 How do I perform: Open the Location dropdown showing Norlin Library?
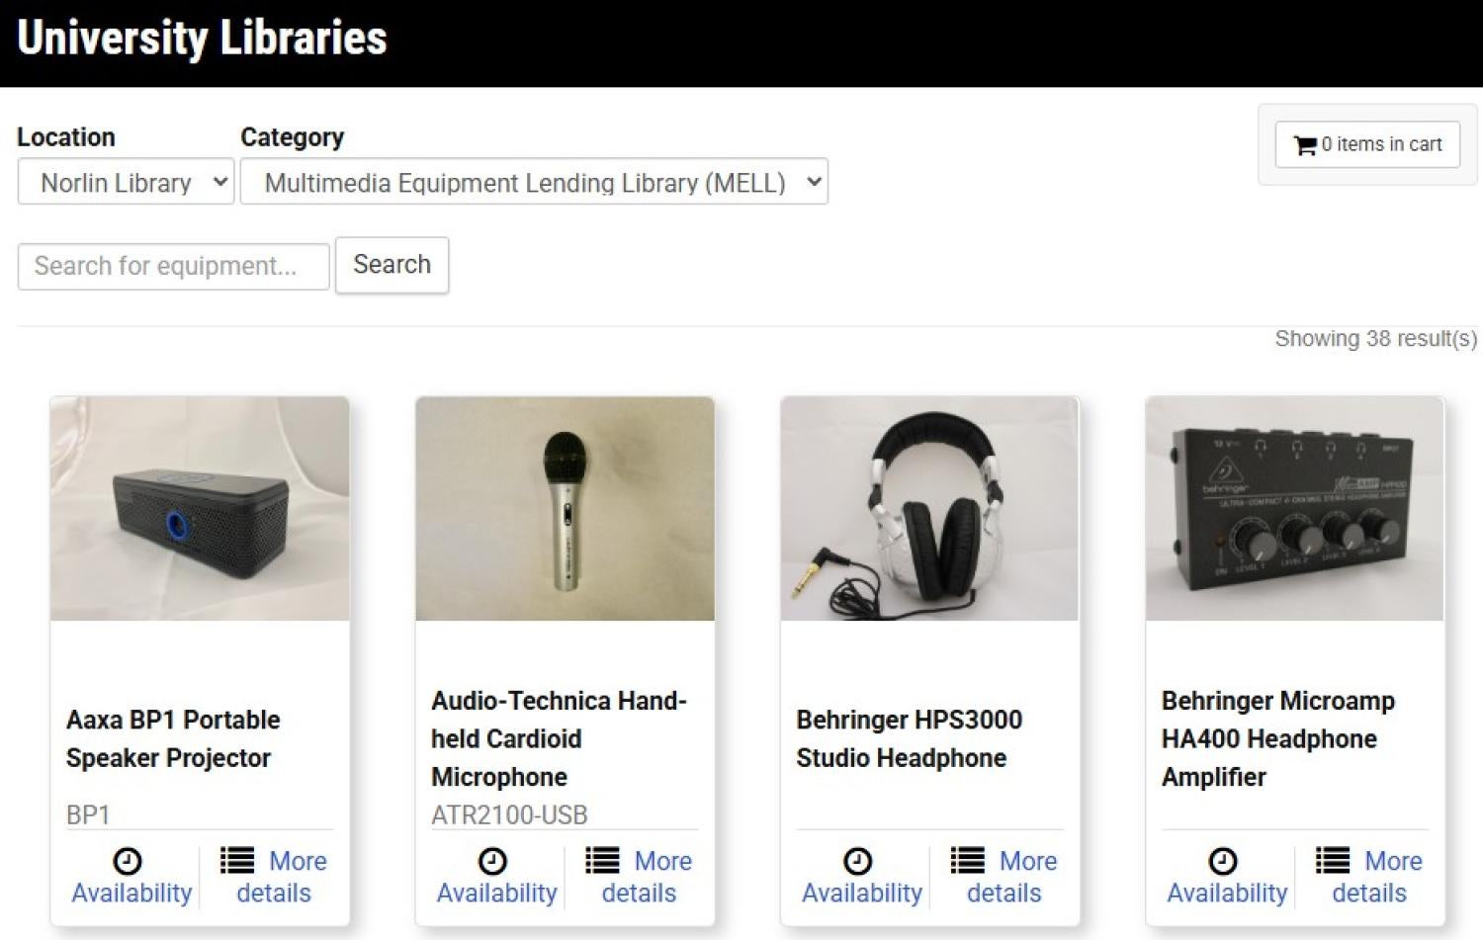click(x=125, y=182)
